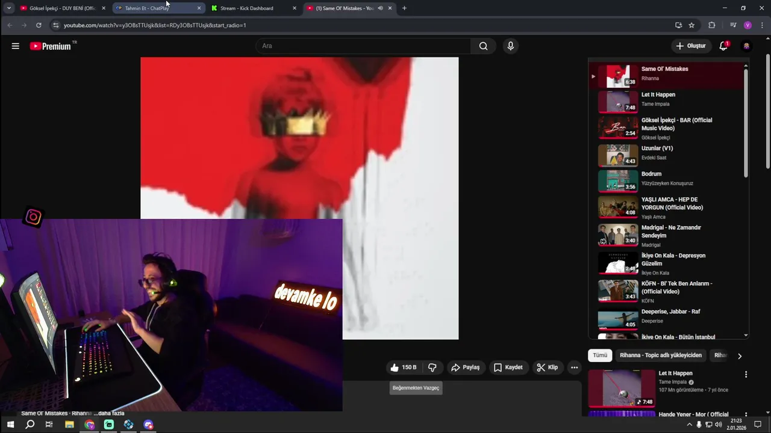Create a clip with Klip button
The width and height of the screenshot is (771, 433).
547,367
